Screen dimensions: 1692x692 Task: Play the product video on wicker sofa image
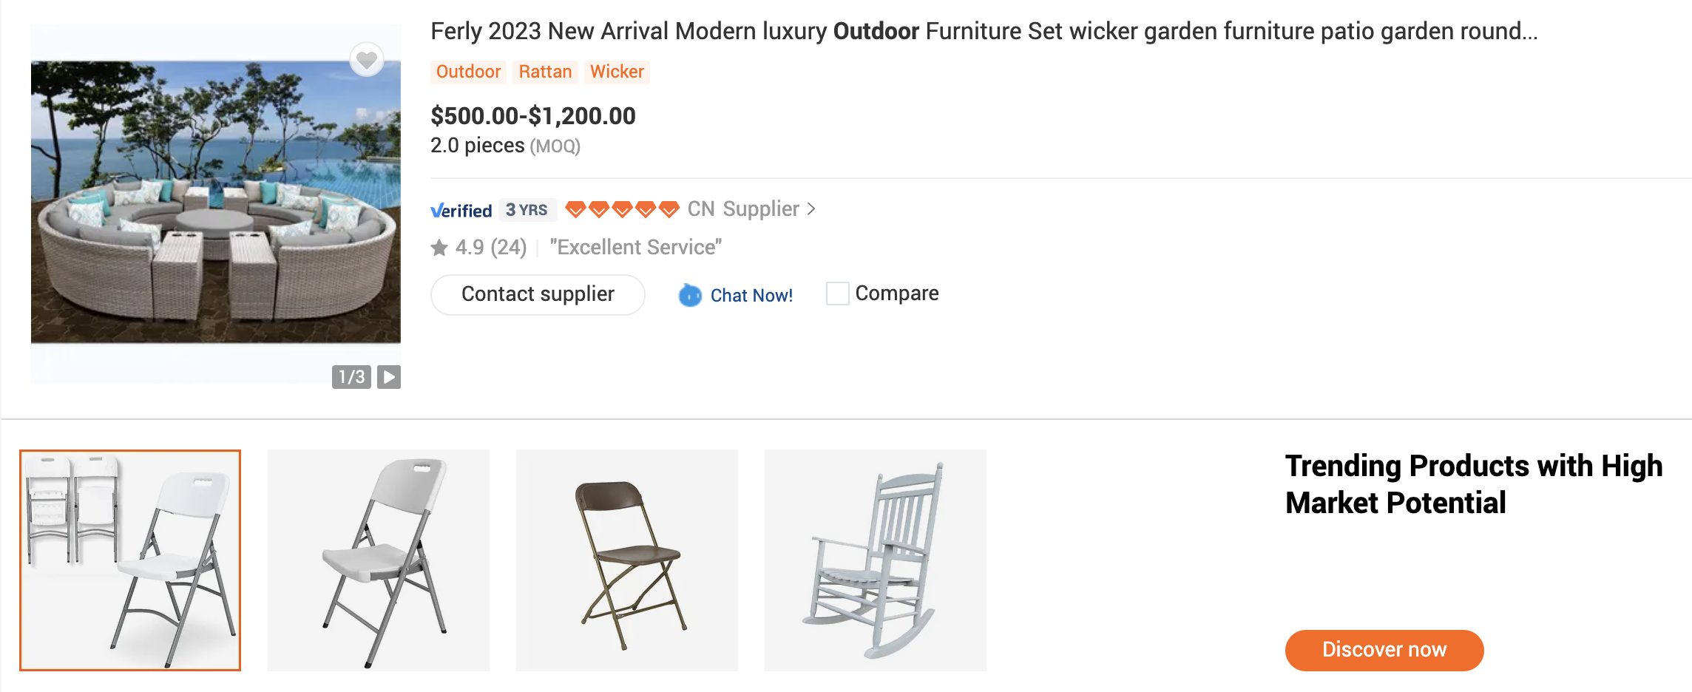(x=389, y=377)
